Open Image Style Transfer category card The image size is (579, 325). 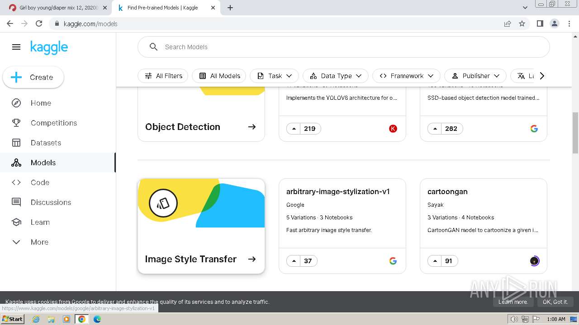tap(201, 226)
